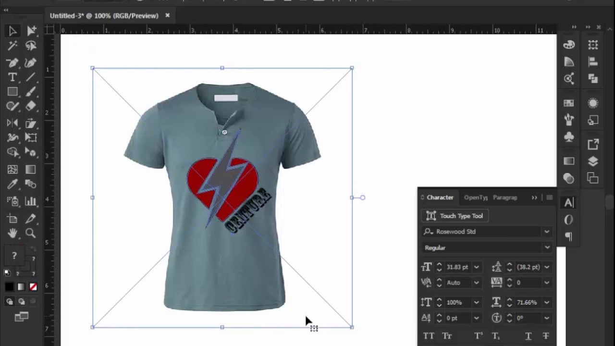The height and width of the screenshot is (346, 615).
Task: Select the Perspective Grid tool
Action: coord(31,152)
